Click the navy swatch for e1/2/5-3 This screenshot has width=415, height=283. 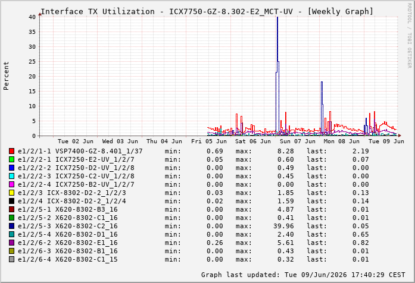tap(11, 226)
